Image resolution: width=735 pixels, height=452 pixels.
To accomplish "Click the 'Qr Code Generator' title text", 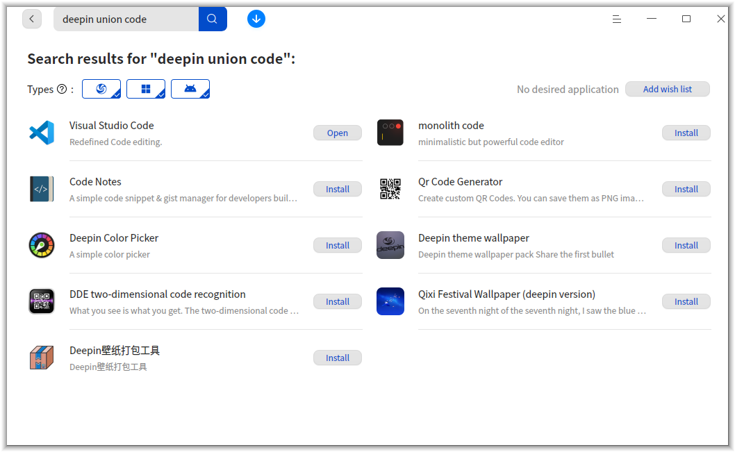I will (461, 182).
